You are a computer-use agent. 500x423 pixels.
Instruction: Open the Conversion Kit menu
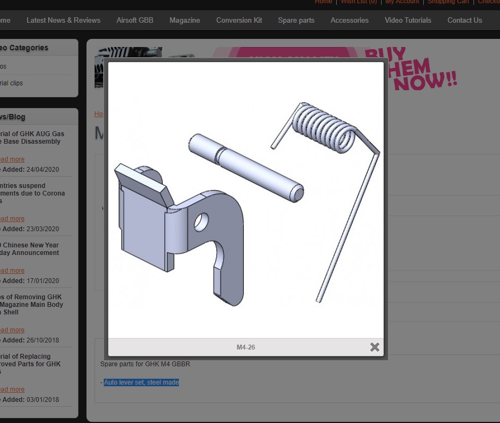tap(239, 21)
